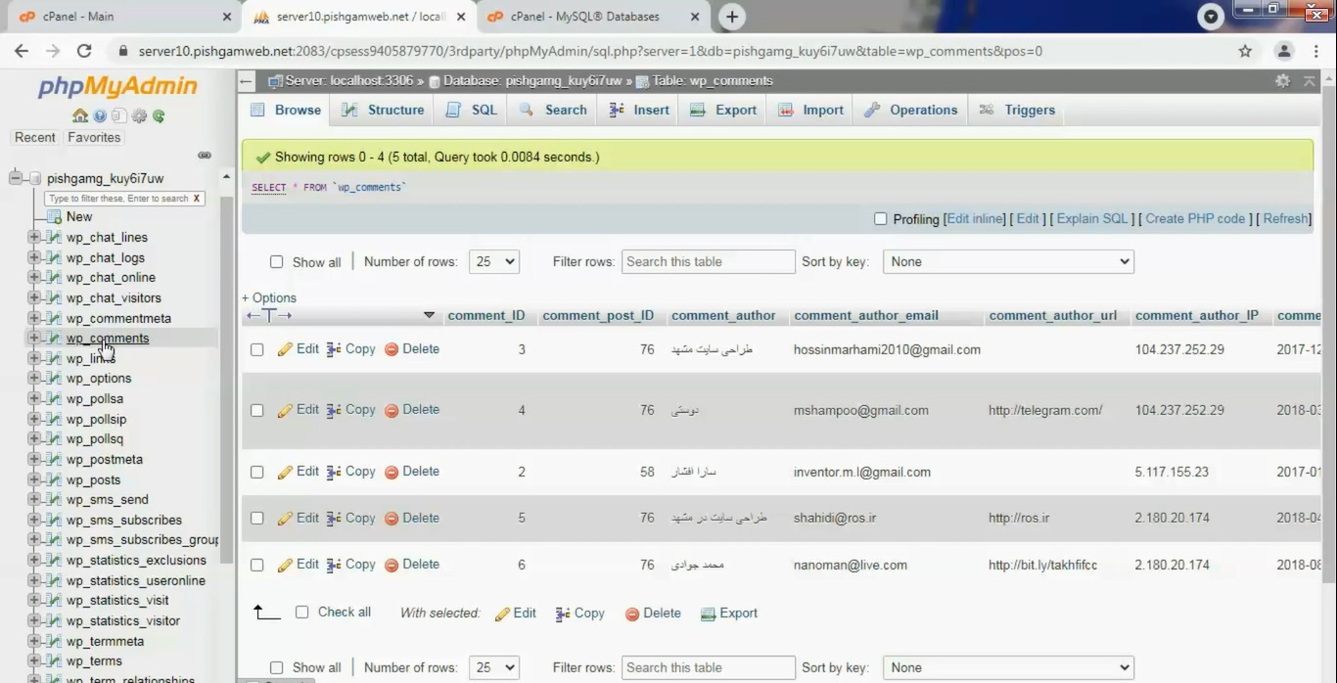Open wp_statistics_visitor table in tree
1337x683 pixels.
(x=123, y=620)
